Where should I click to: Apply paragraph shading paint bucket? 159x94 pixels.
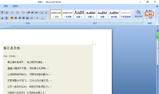(x=37, y=18)
